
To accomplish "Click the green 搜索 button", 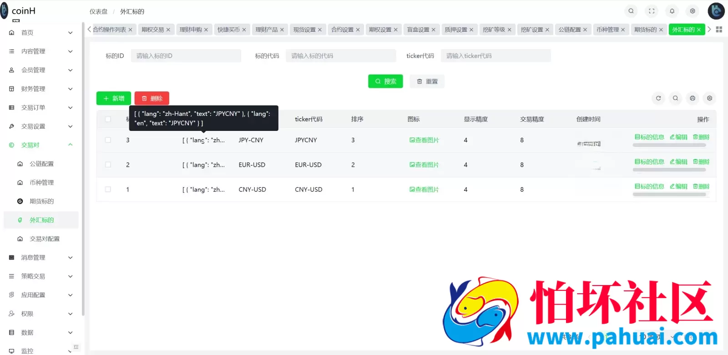I will pyautogui.click(x=385, y=81).
